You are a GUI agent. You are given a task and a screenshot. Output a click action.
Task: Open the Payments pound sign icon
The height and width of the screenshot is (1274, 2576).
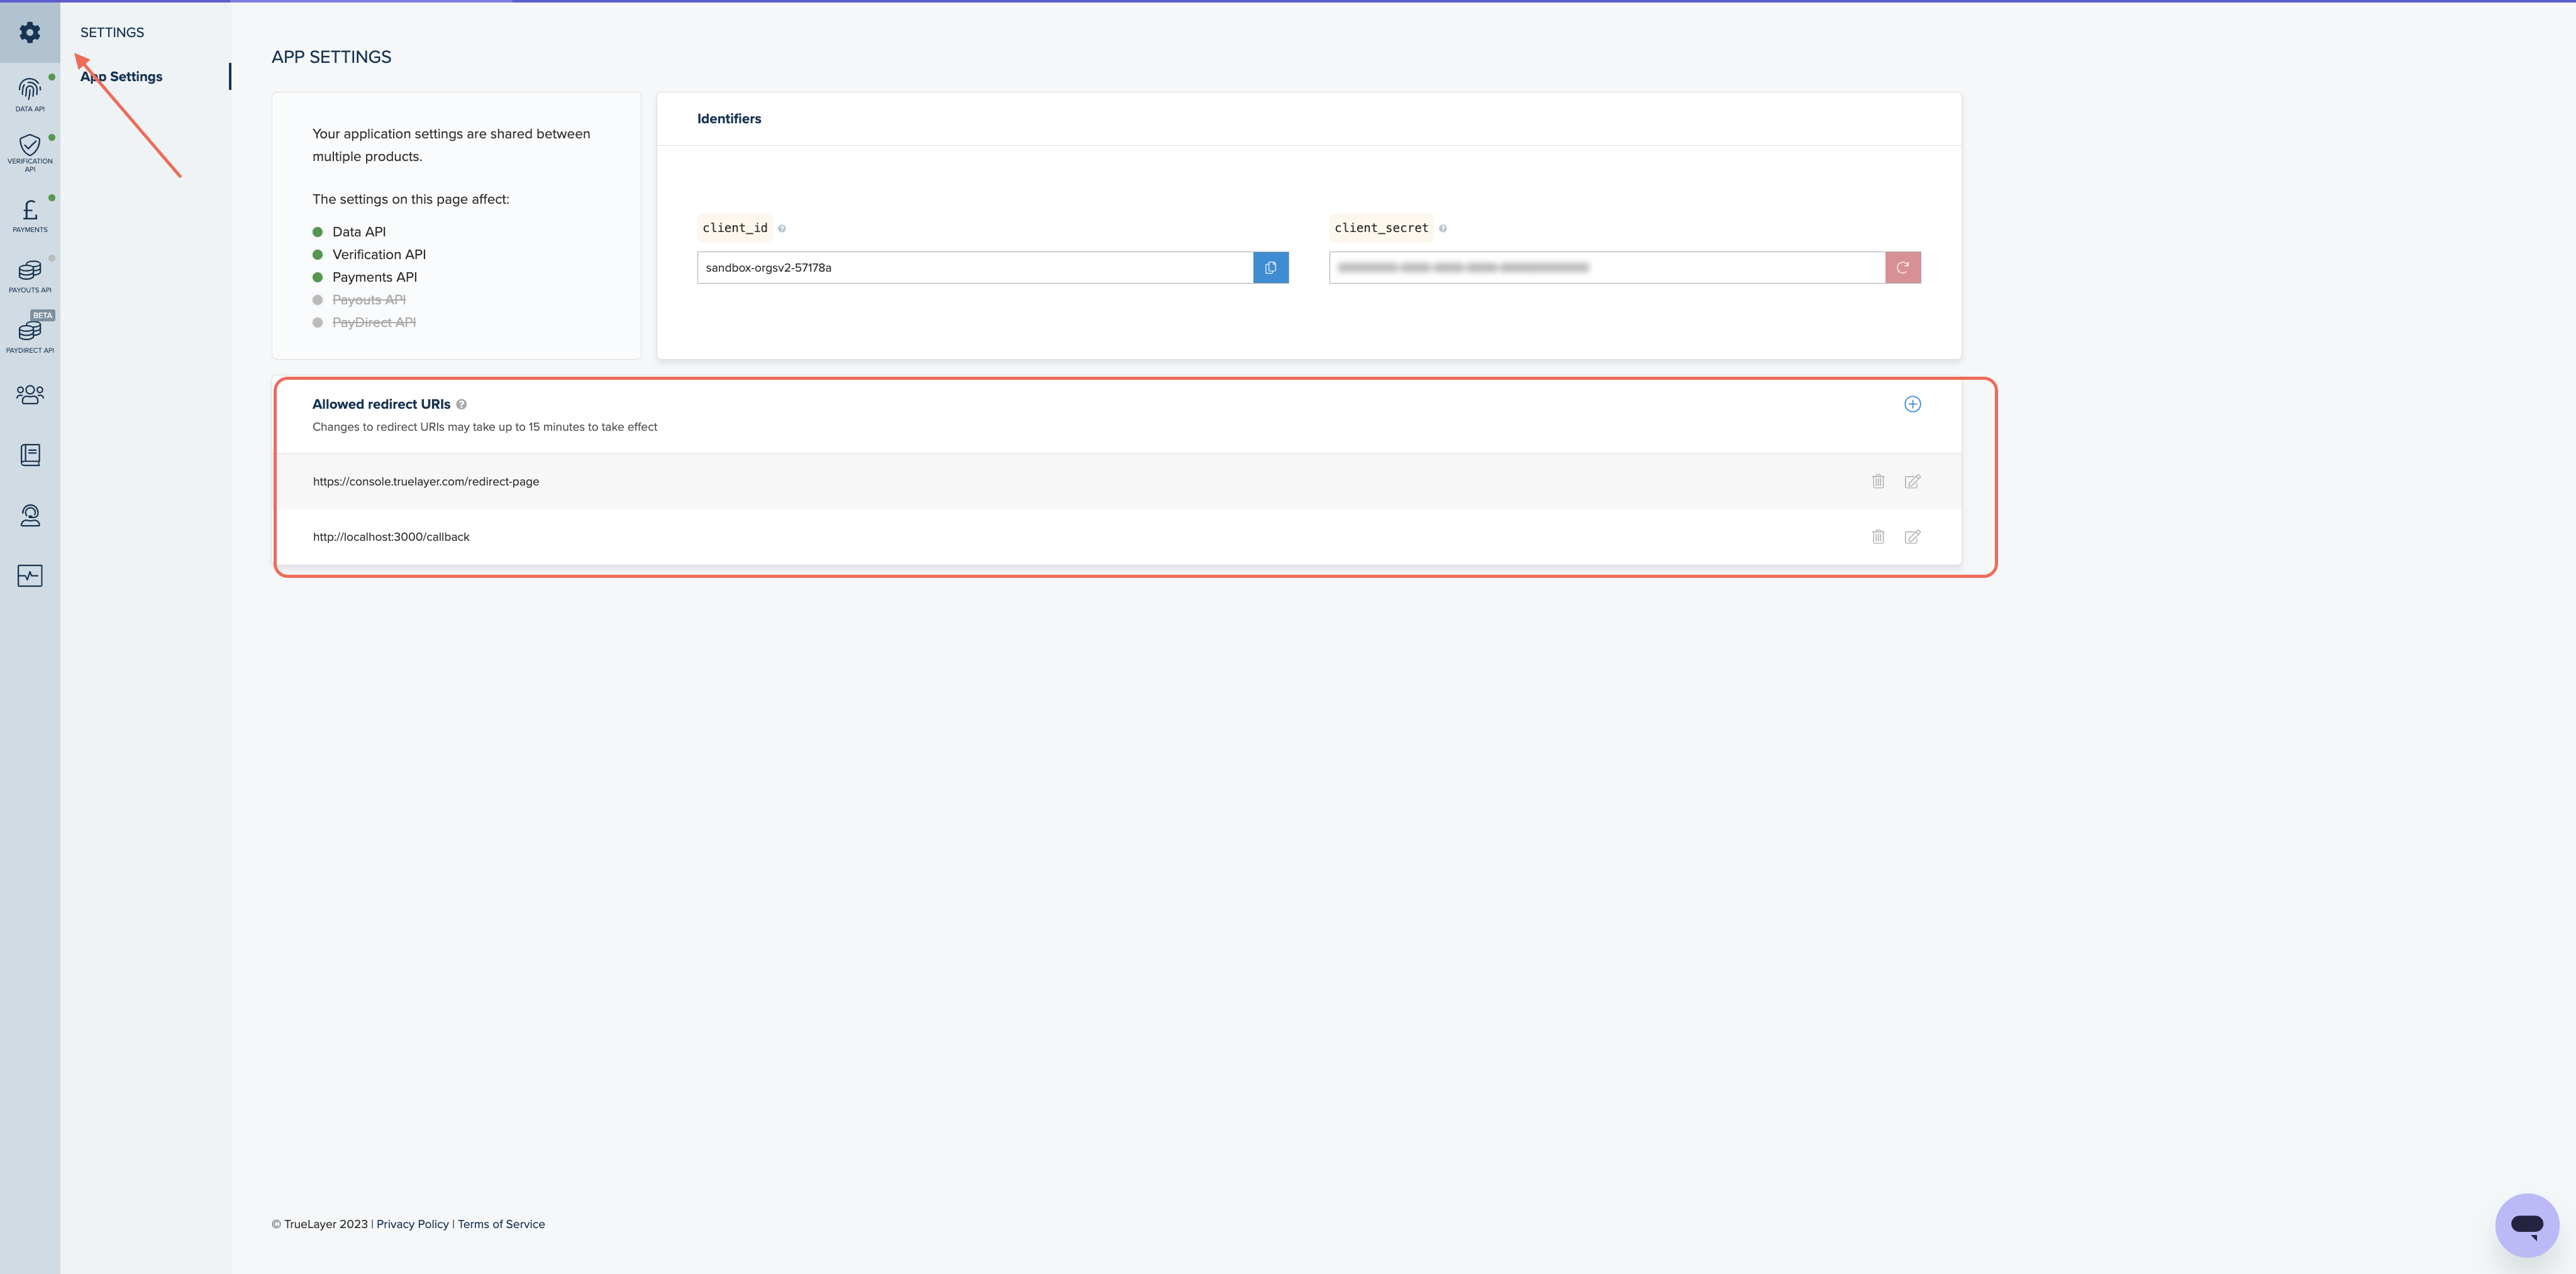coord(30,214)
